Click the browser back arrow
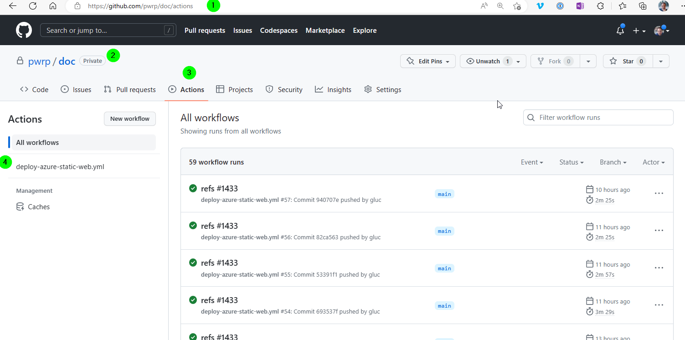The image size is (685, 340). tap(13, 6)
